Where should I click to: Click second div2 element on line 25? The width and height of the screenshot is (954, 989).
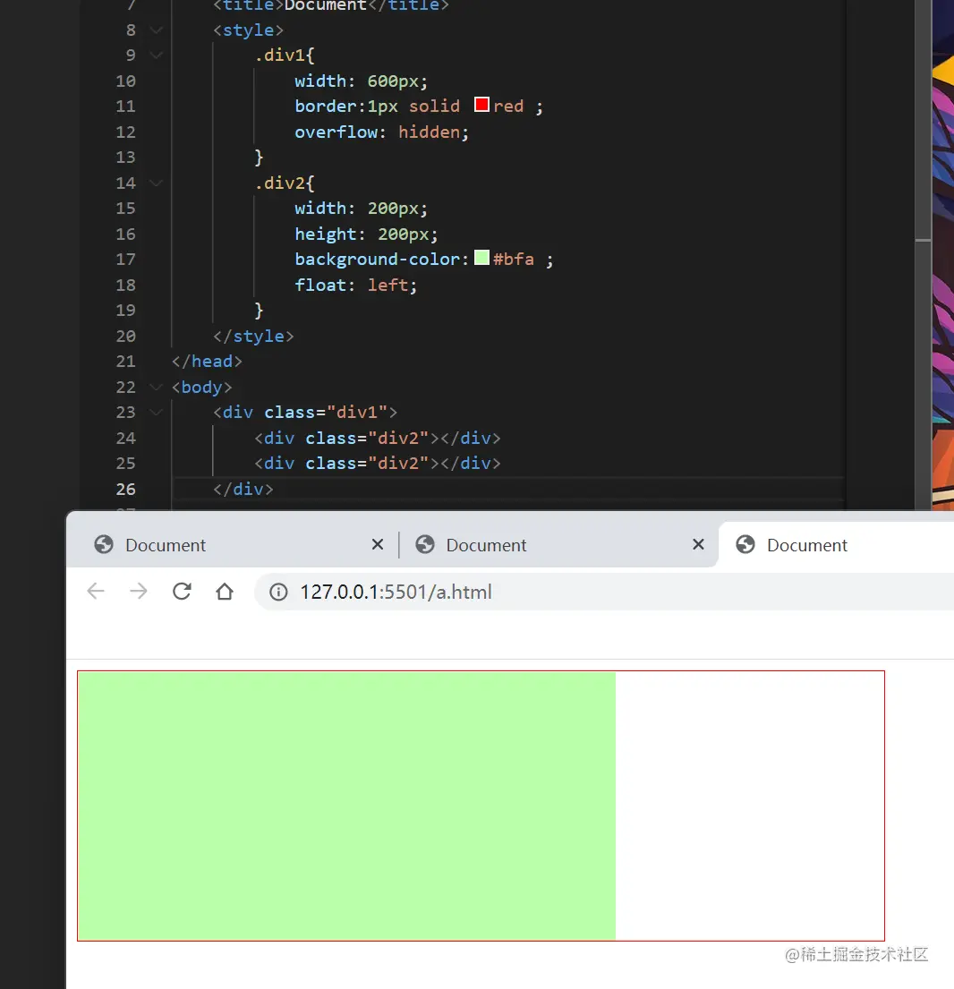[377, 464]
